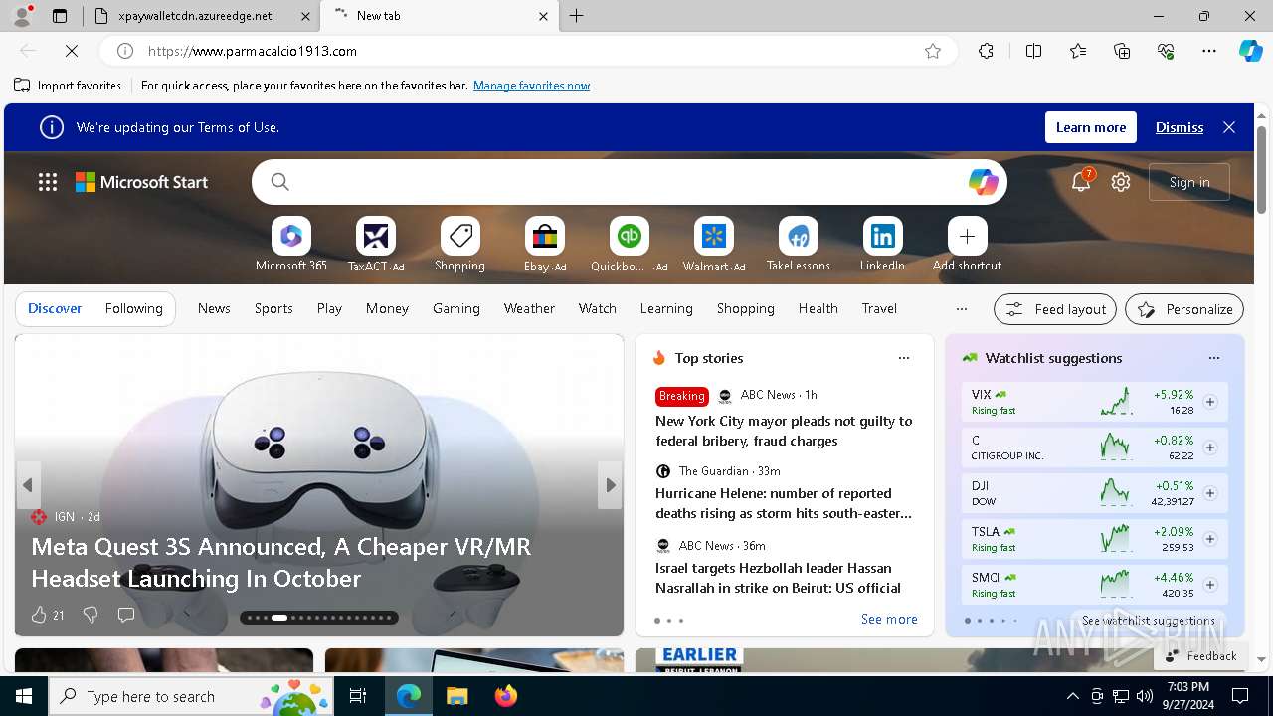This screenshot has width=1273, height=716.
Task: Open Top stories more options menu
Action: [x=904, y=358]
